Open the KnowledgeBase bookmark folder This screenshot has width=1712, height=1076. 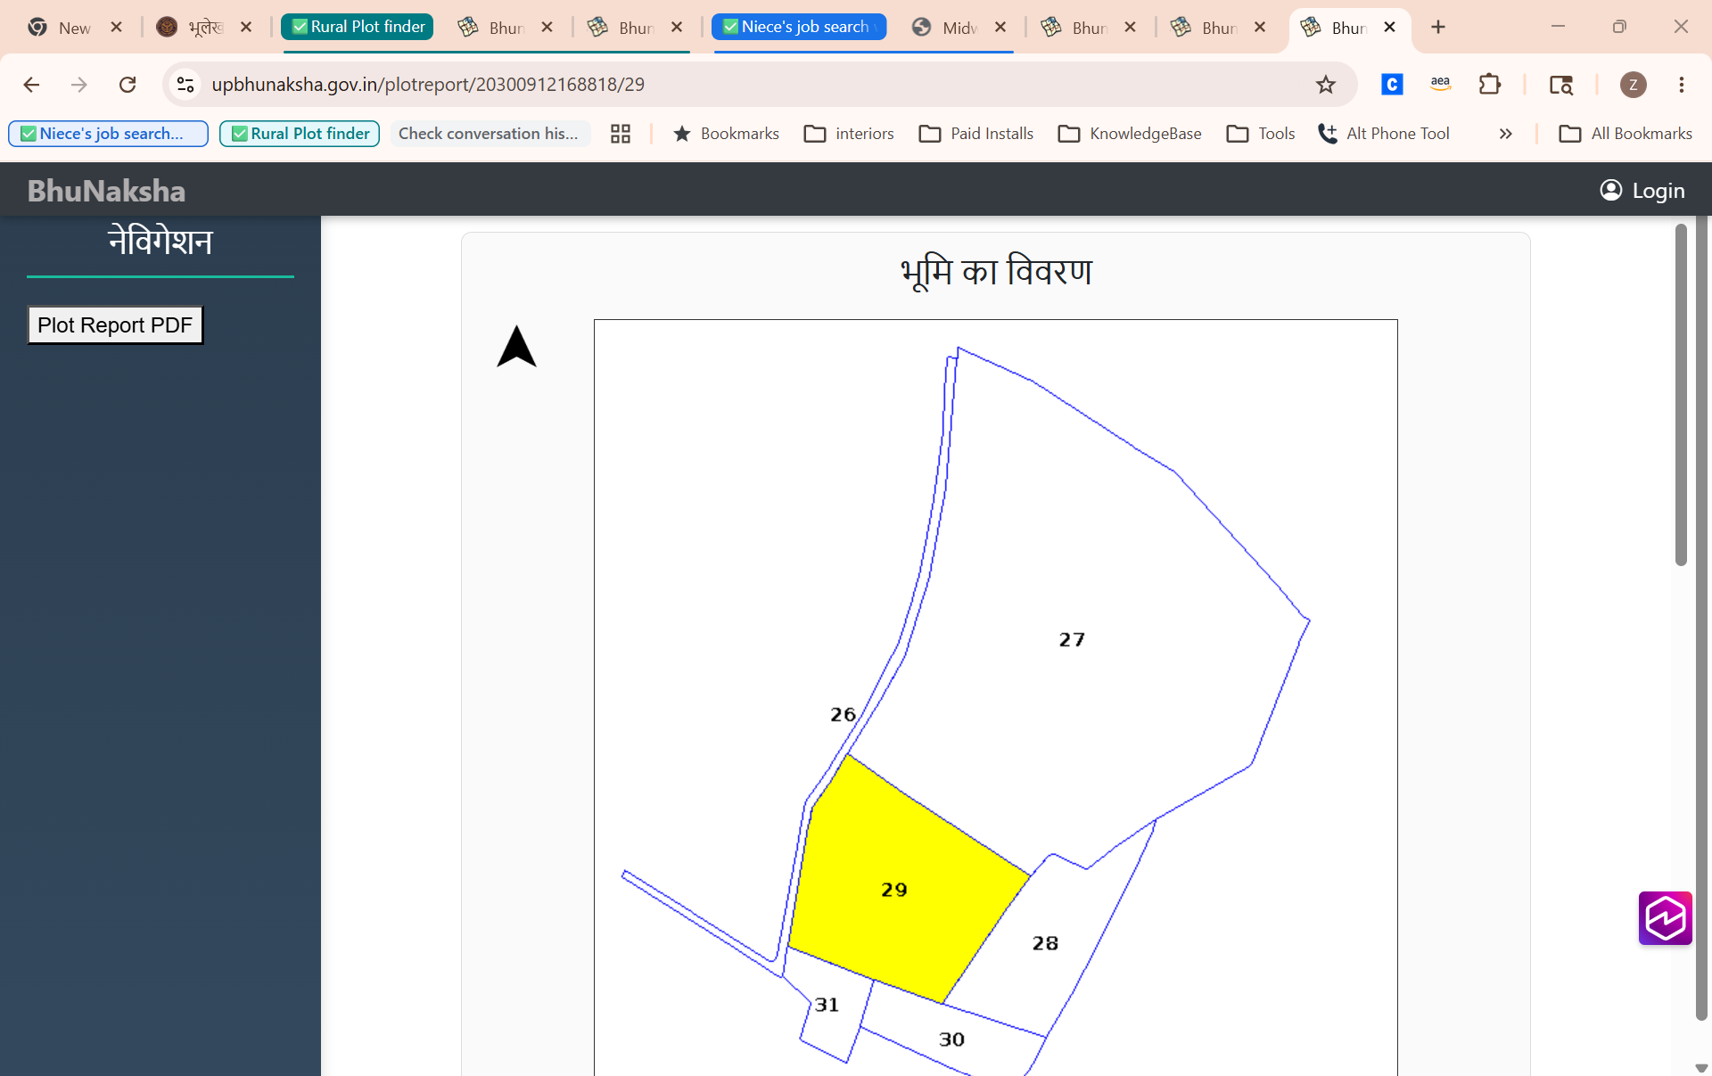pyautogui.click(x=1130, y=134)
